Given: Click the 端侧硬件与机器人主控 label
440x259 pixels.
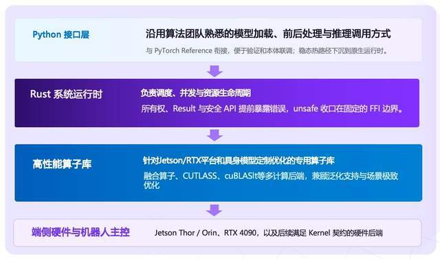Looking at the screenshot, I should click(81, 232).
